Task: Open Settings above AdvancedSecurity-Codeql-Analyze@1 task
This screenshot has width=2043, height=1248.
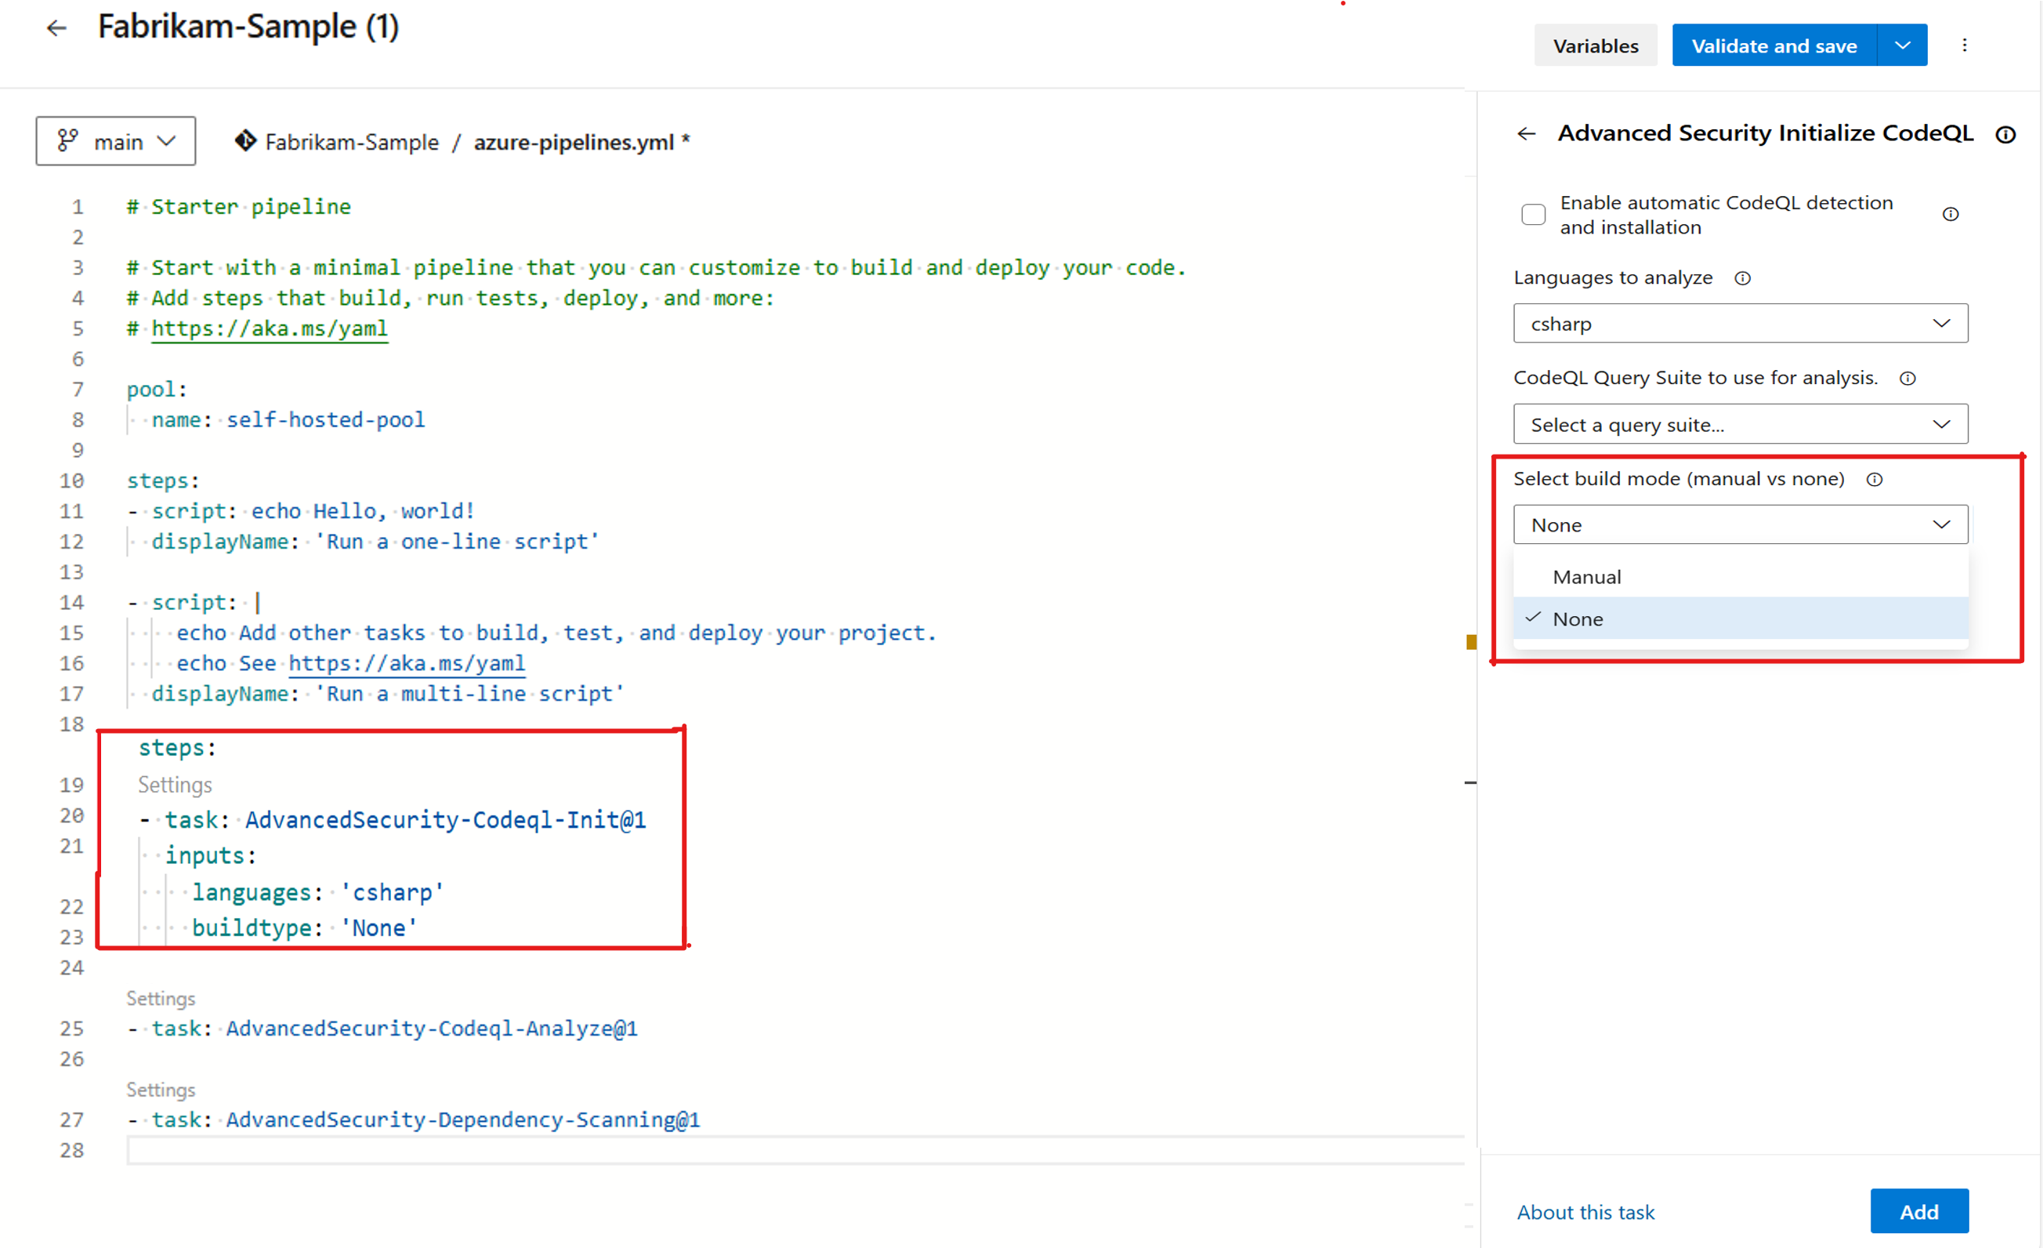Action: click(161, 999)
